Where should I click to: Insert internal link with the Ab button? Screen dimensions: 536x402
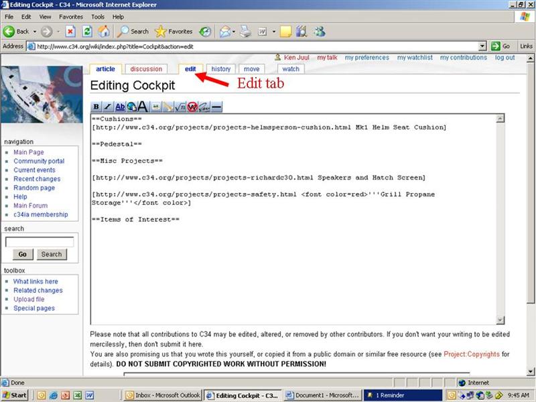120,107
